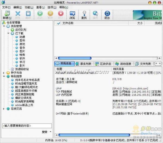This screenshot has width=163, height=143.
Task: Expand the 种子市场 tree node
Action: pos(4,73)
